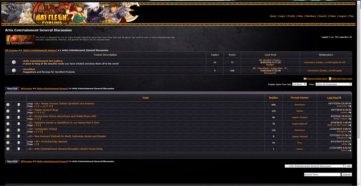Click the Remove Subscription link
Image resolution: width=361 pixels, height=186 pixels.
pyautogui.click(x=317, y=79)
